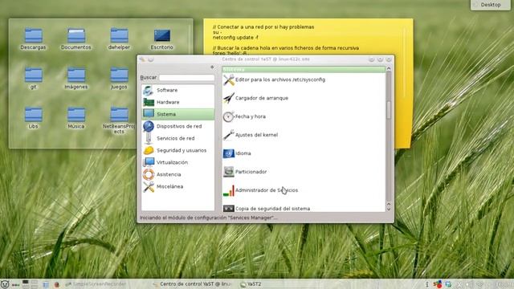Open the Imágenes folder

[x=76, y=78]
